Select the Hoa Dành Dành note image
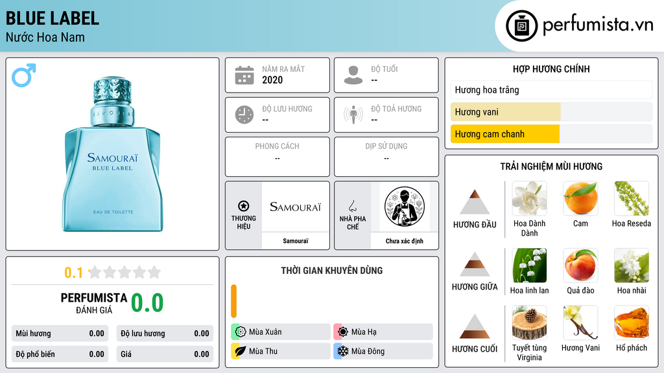 point(529,198)
